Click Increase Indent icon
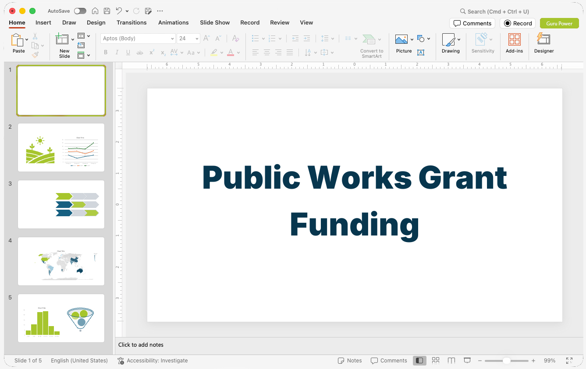Viewport: 586px width, 369px height. click(x=307, y=39)
